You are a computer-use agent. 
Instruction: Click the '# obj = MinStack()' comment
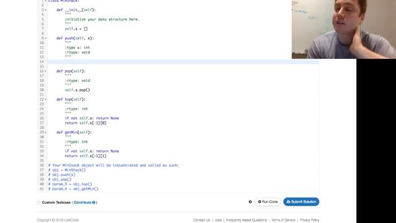coord(67,170)
